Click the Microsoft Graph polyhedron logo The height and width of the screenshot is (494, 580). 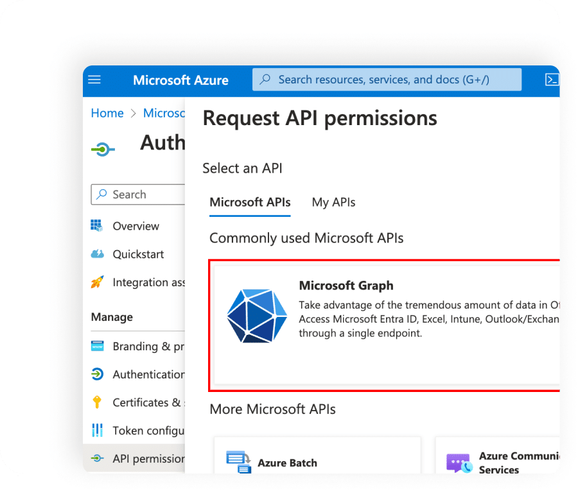click(256, 315)
